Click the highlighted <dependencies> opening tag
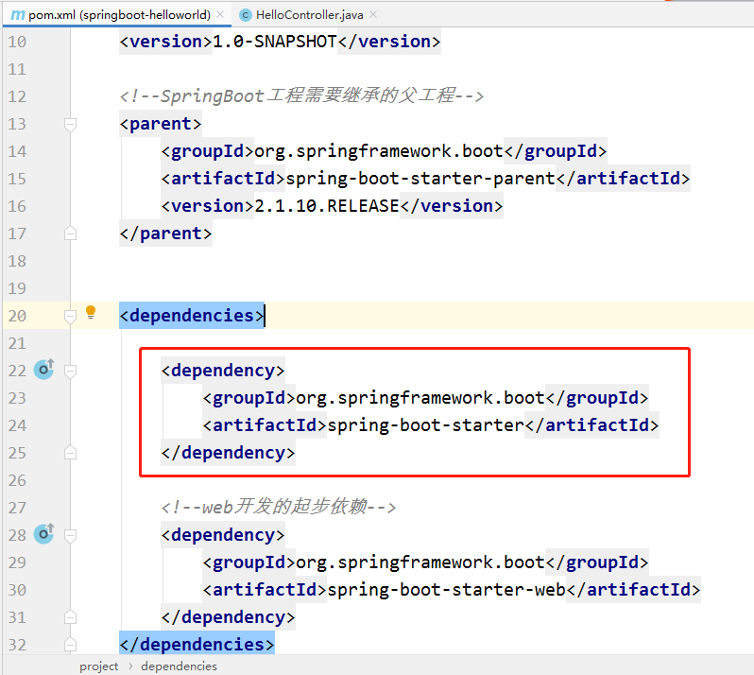Viewport: 754px width, 675px height. (x=192, y=316)
